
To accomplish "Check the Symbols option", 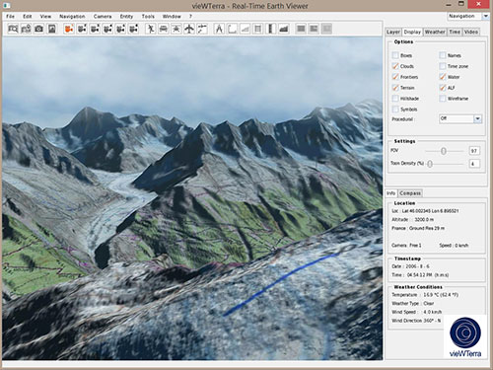I will point(395,110).
